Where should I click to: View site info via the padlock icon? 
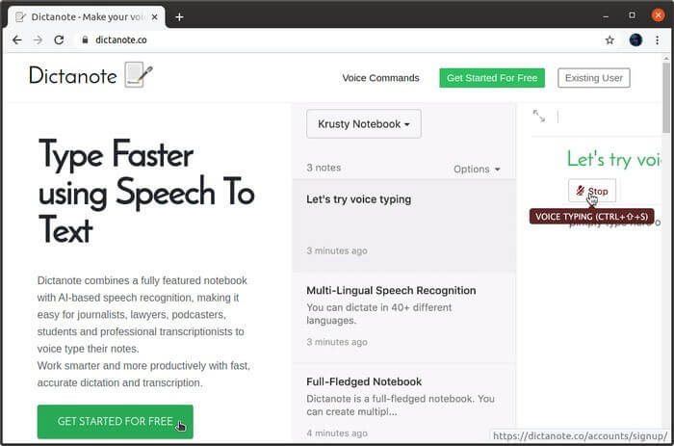tap(85, 40)
